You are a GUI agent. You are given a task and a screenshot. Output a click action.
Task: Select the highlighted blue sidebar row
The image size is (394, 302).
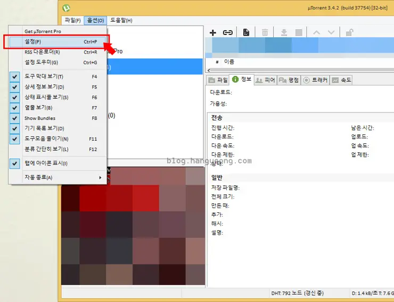pos(154,67)
